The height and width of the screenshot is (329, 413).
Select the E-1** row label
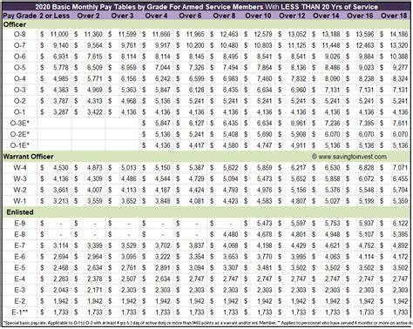20,312
